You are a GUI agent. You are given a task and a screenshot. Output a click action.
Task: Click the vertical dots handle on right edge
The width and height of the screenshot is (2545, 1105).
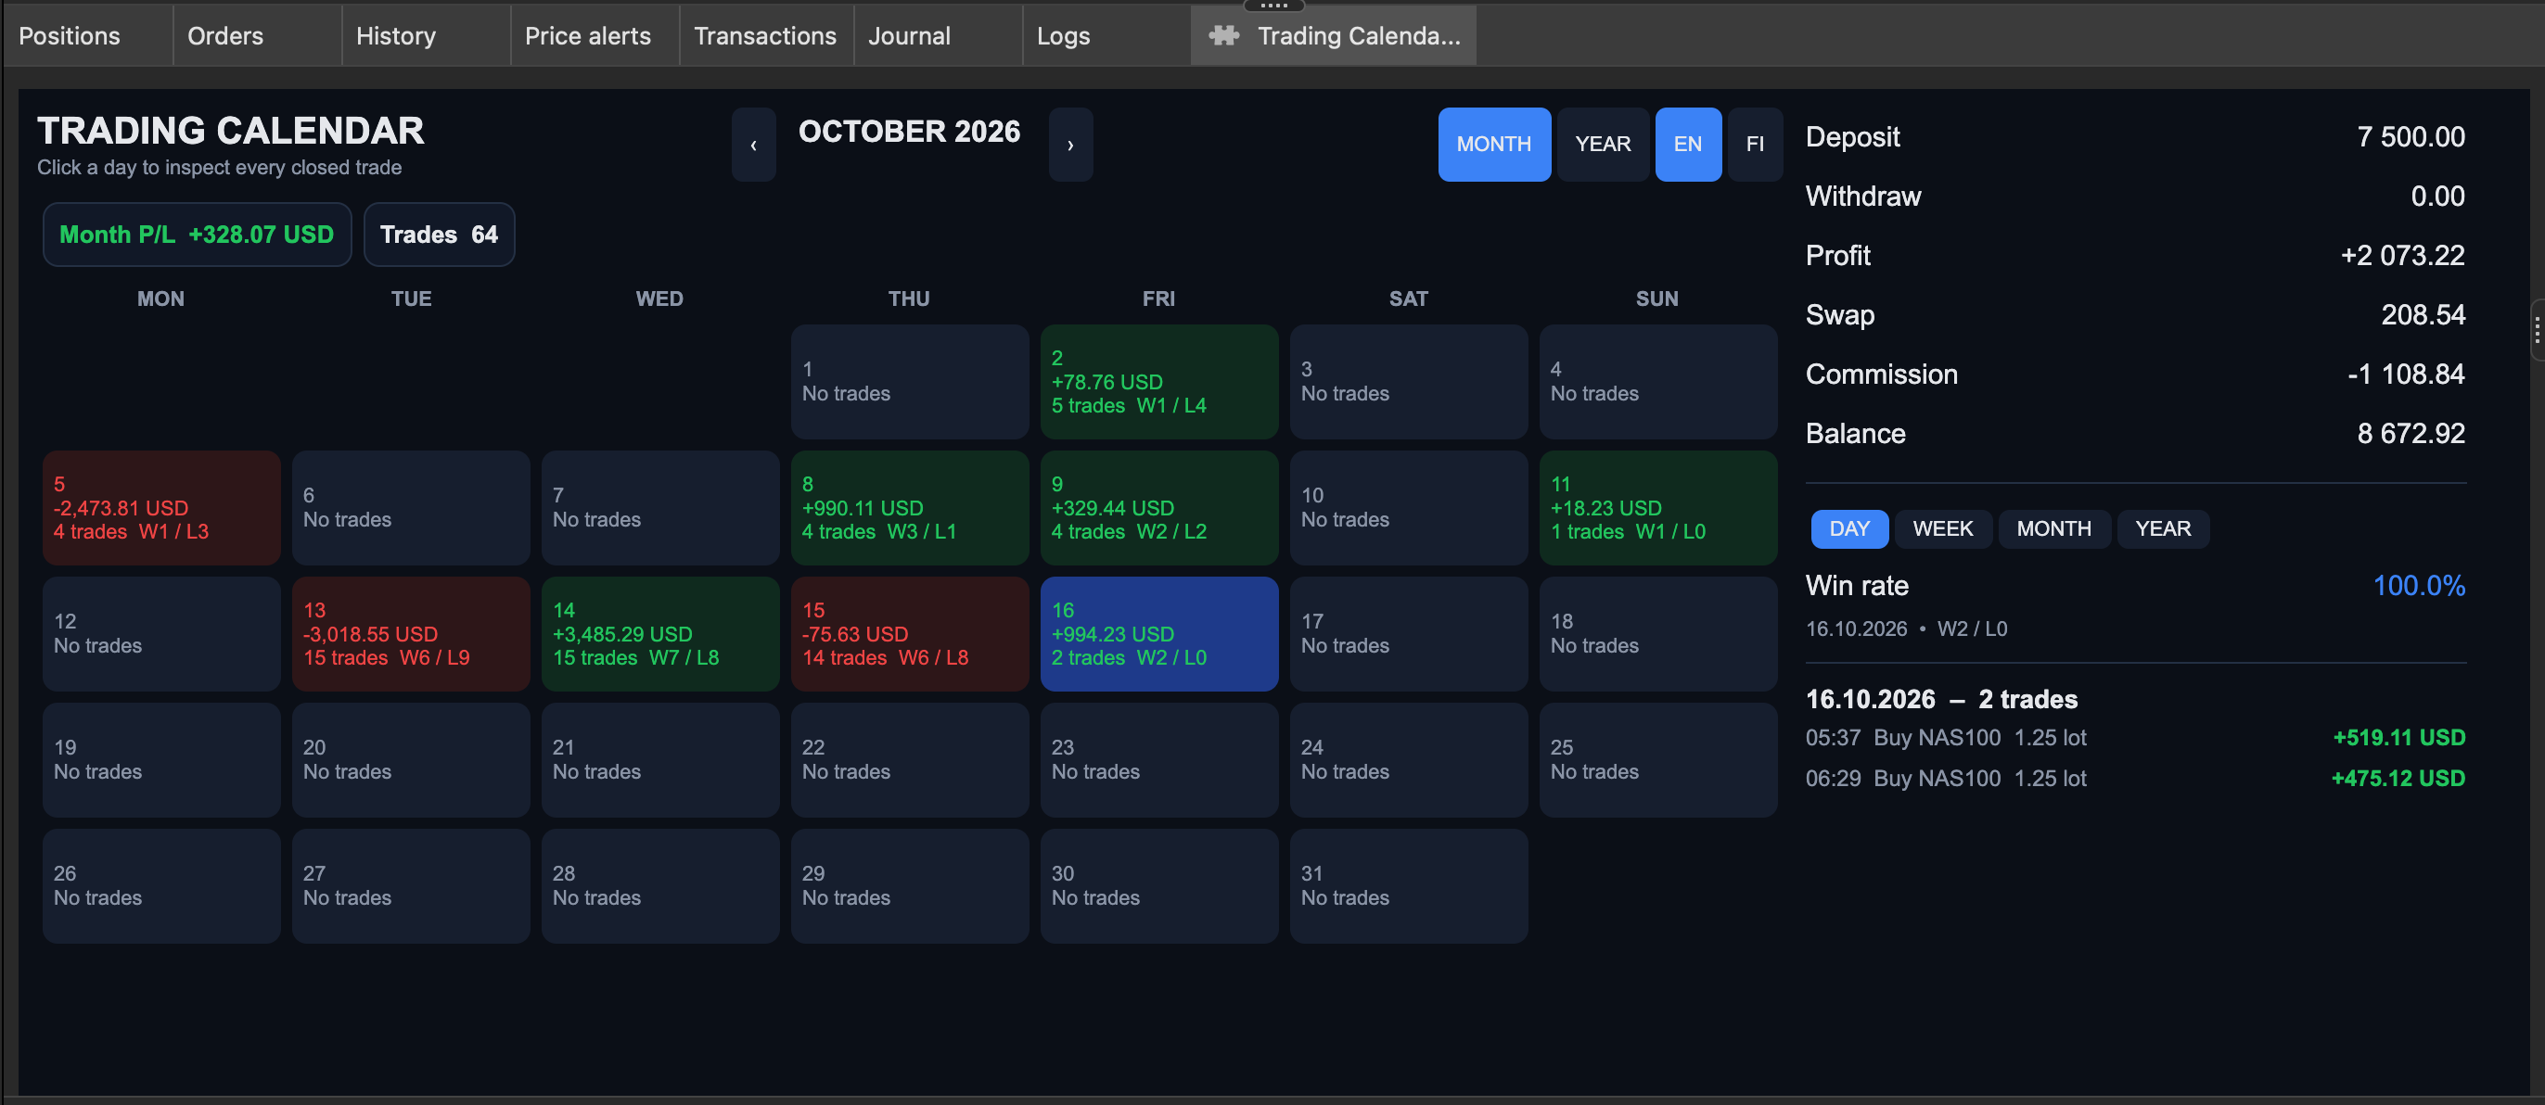coord(2536,330)
